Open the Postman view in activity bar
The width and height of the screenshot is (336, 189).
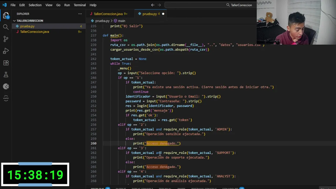point(6,86)
